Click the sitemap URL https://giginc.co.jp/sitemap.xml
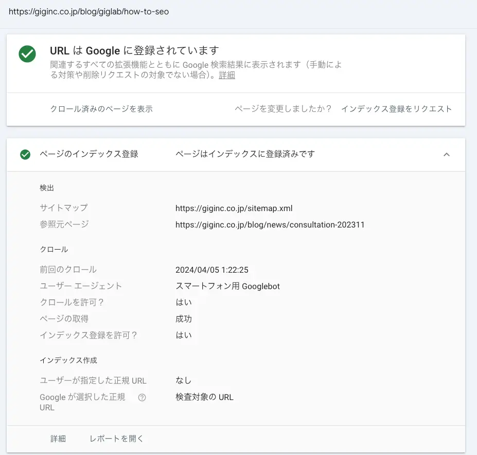 tap(234, 208)
